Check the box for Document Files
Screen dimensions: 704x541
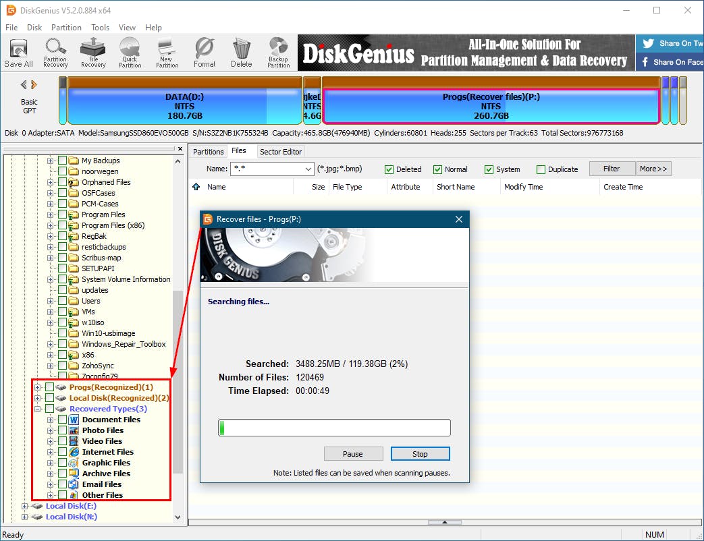[62, 420]
